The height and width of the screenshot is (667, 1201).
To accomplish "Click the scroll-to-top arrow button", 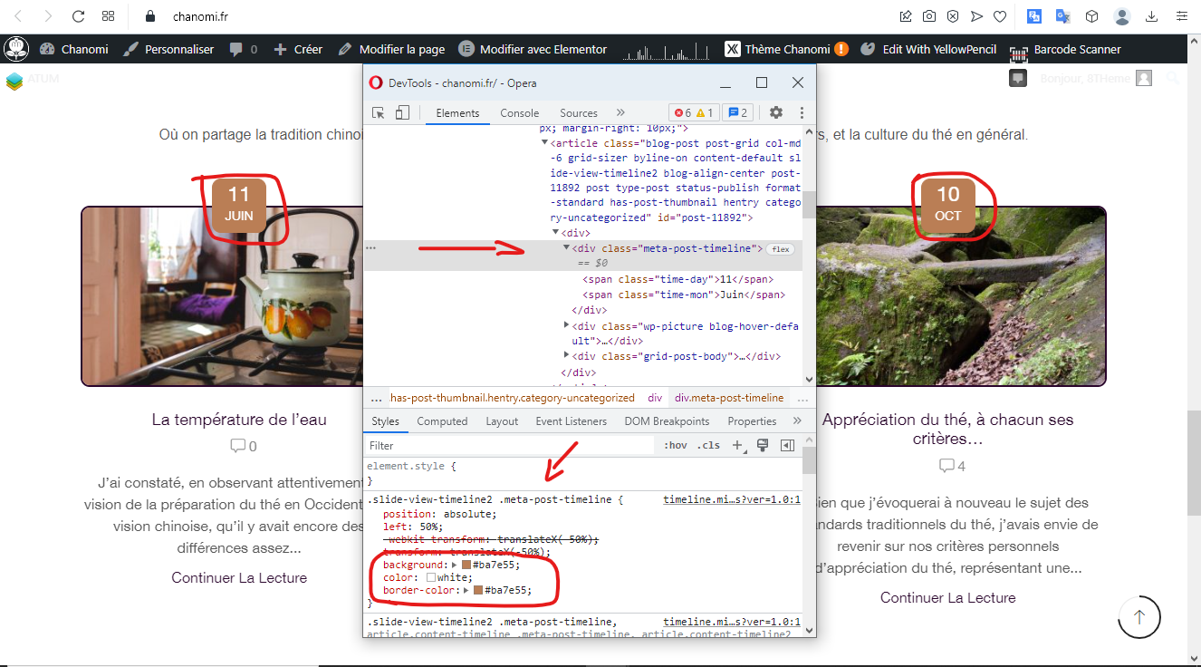I will pyautogui.click(x=1139, y=617).
